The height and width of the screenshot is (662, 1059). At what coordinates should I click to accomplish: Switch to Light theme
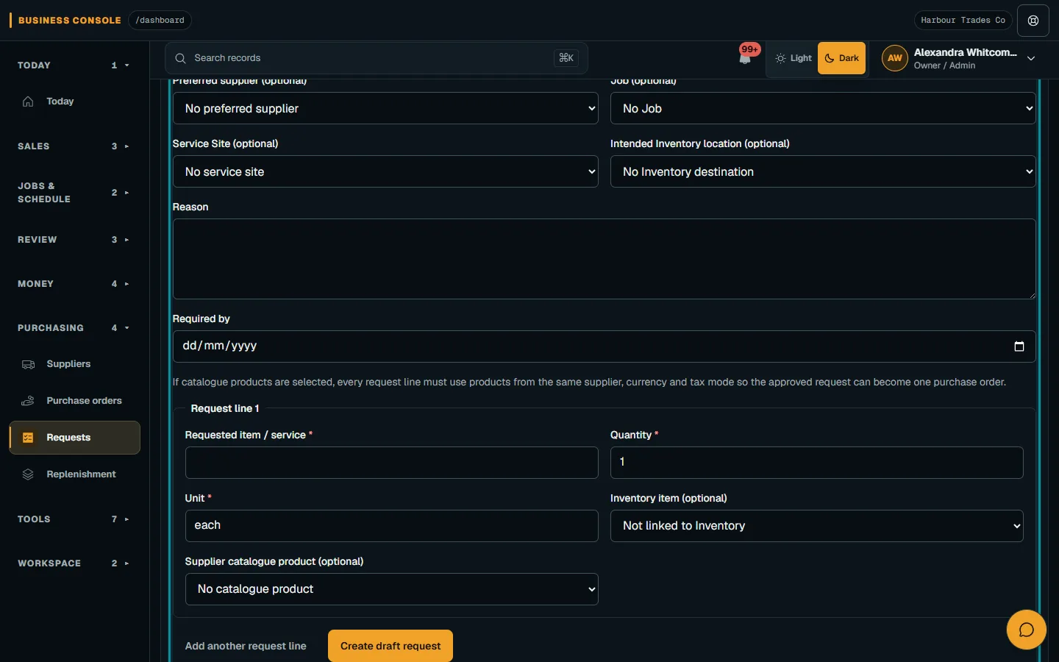[794, 58]
